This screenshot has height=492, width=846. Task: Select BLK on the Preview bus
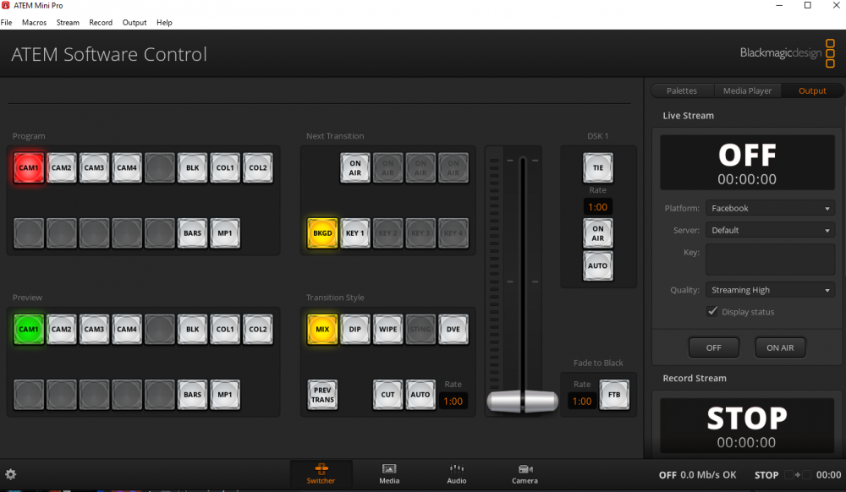pos(193,329)
